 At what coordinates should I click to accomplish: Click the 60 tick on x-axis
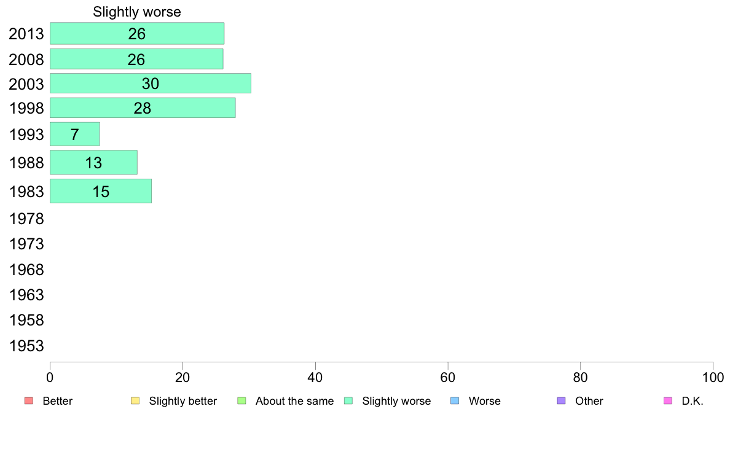click(x=447, y=378)
